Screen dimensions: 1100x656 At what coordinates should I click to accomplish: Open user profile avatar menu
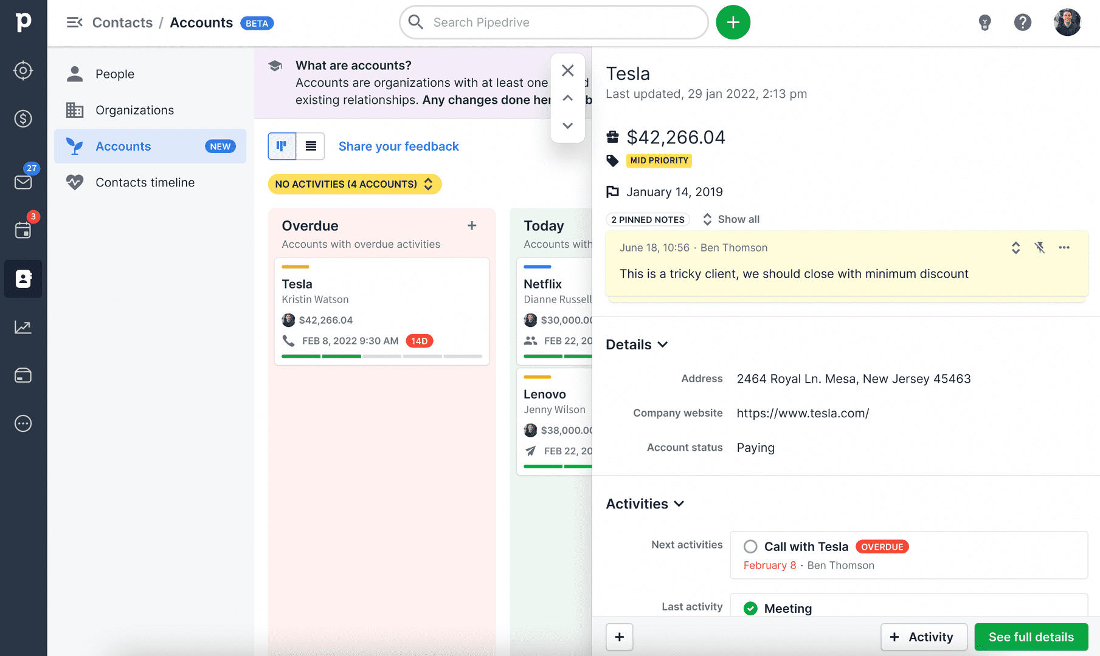tap(1067, 22)
